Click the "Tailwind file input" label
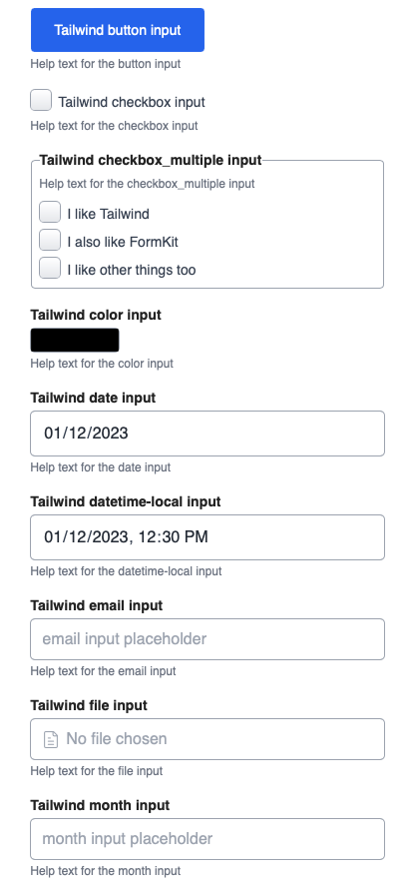The image size is (417, 888). coord(89,705)
